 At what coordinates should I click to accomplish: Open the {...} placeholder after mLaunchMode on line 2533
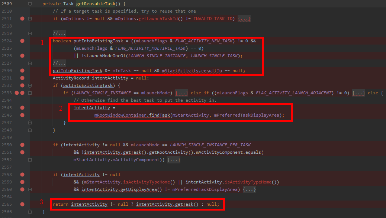(x=182, y=93)
